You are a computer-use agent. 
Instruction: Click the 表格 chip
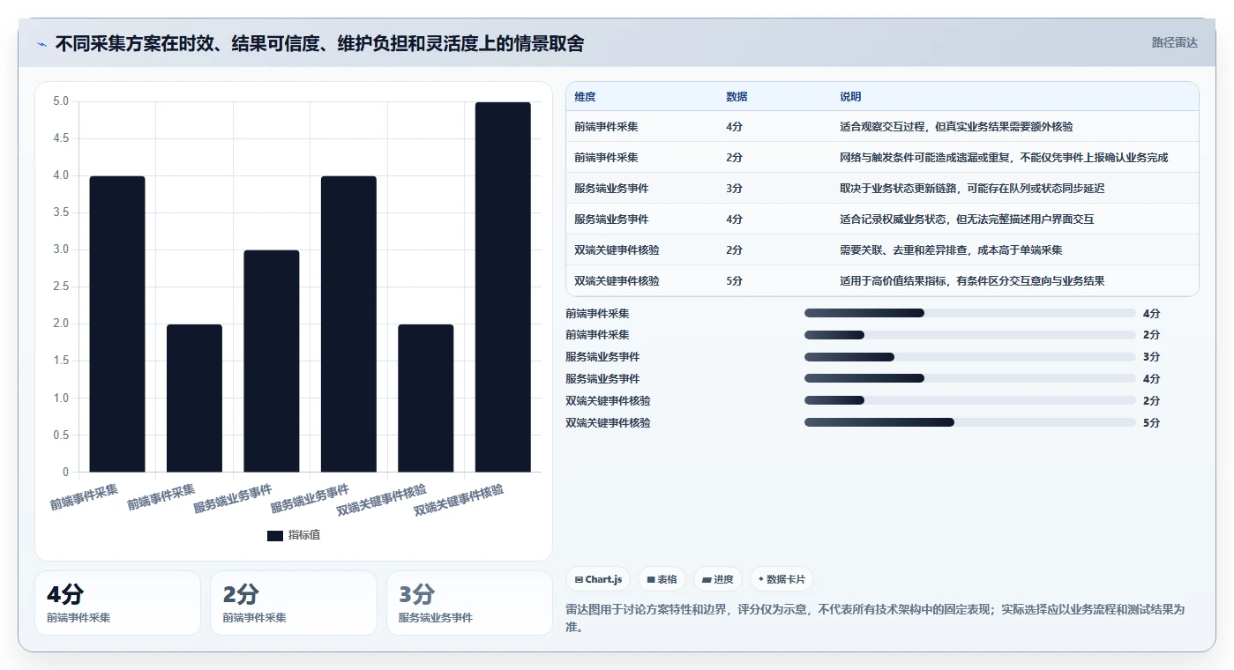(662, 579)
